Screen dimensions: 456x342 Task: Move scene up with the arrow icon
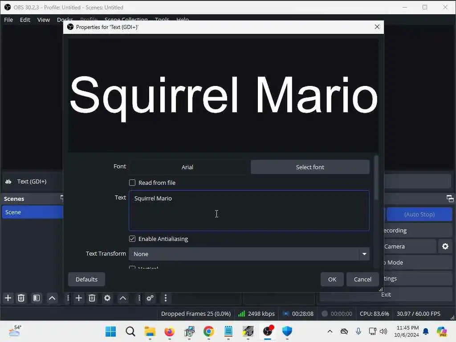pos(52,298)
